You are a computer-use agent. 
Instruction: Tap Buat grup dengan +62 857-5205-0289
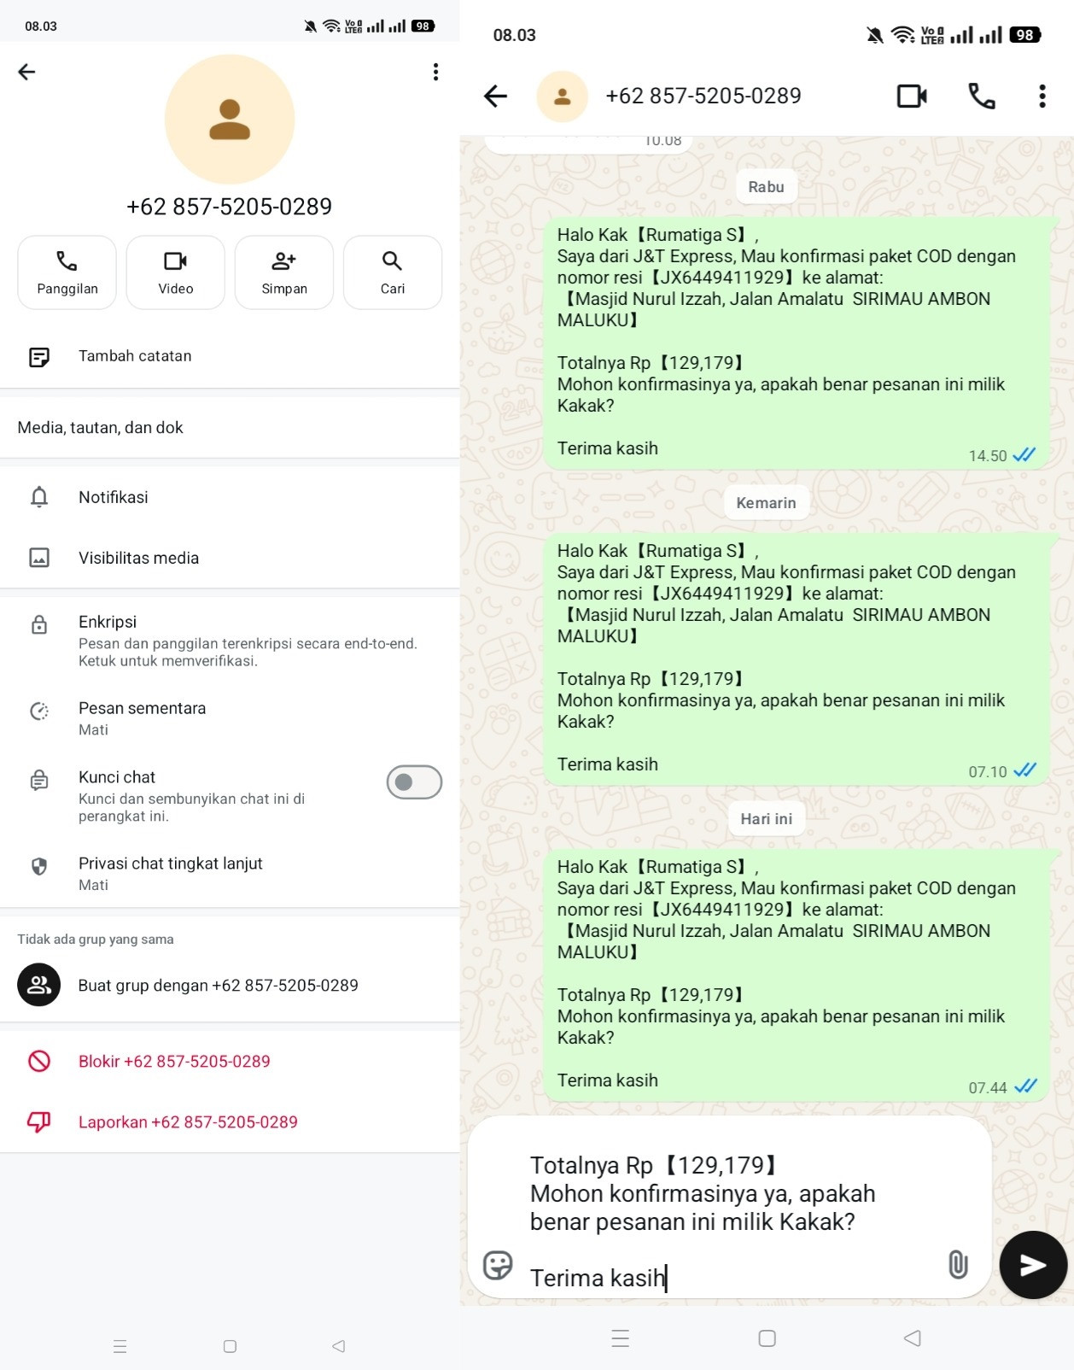coord(231,986)
